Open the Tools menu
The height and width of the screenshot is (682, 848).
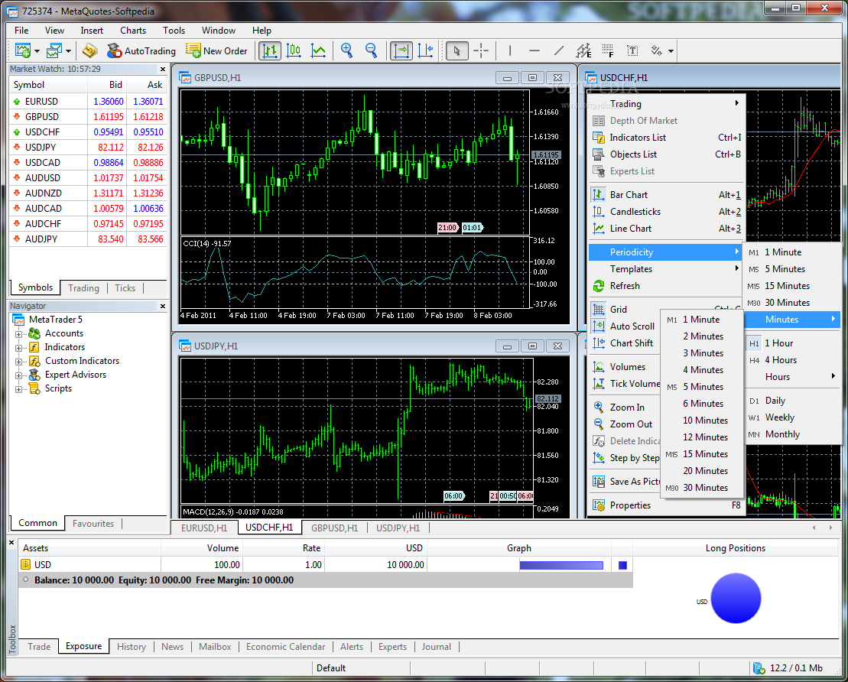(174, 31)
